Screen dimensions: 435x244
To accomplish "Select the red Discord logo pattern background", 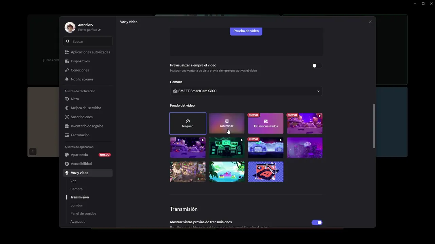I will 266,172.
